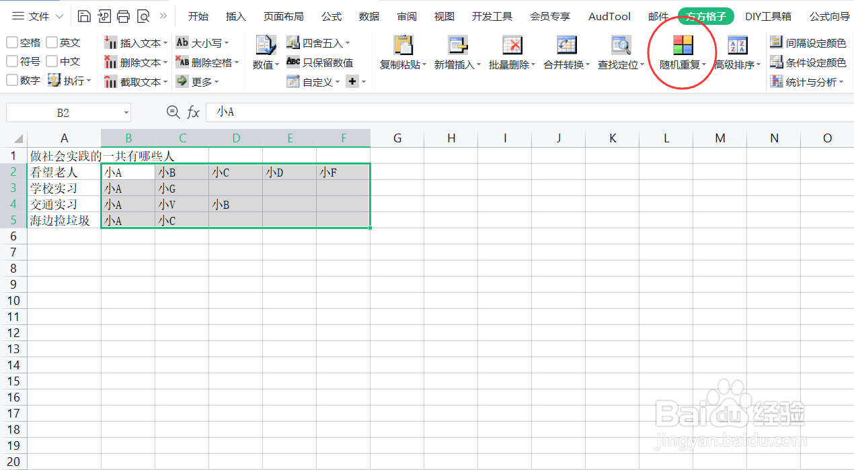854x470 pixels.
Task: Click the 新增插入 icon
Action: click(458, 45)
